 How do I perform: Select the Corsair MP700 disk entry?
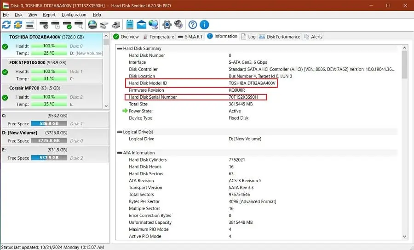point(52,96)
